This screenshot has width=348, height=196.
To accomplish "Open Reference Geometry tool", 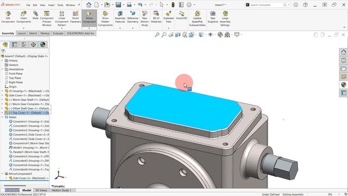I will pos(133,17).
